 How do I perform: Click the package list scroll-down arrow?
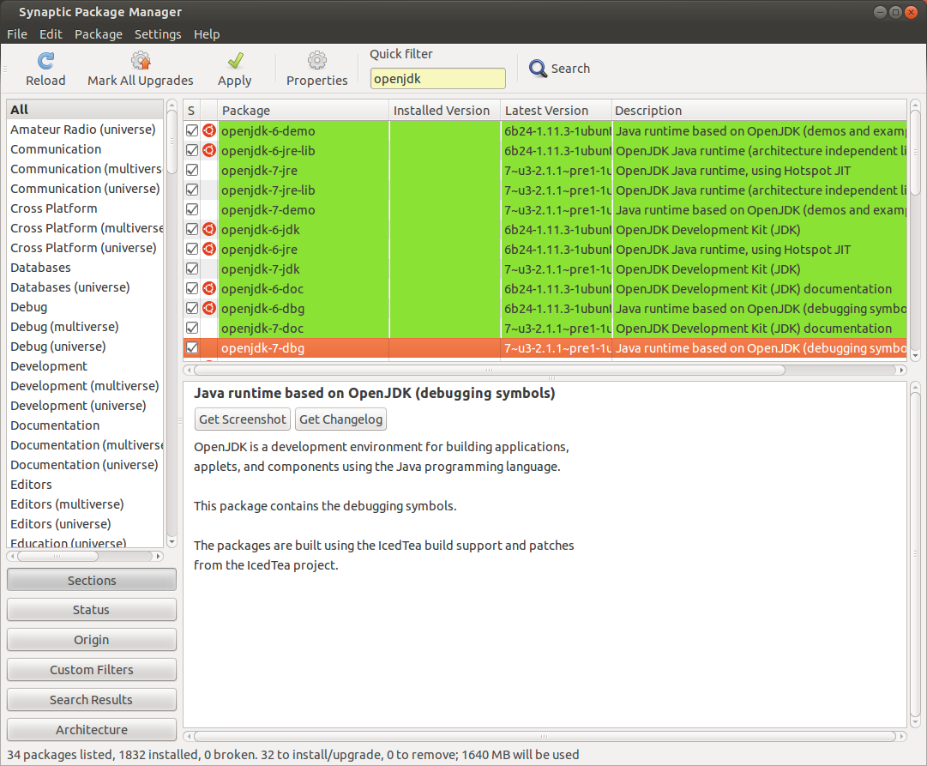(x=915, y=355)
